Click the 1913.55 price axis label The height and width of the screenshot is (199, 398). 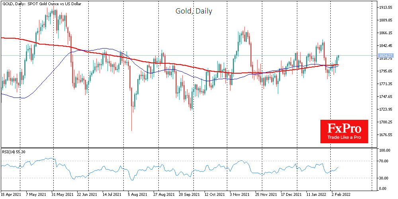tap(384, 8)
